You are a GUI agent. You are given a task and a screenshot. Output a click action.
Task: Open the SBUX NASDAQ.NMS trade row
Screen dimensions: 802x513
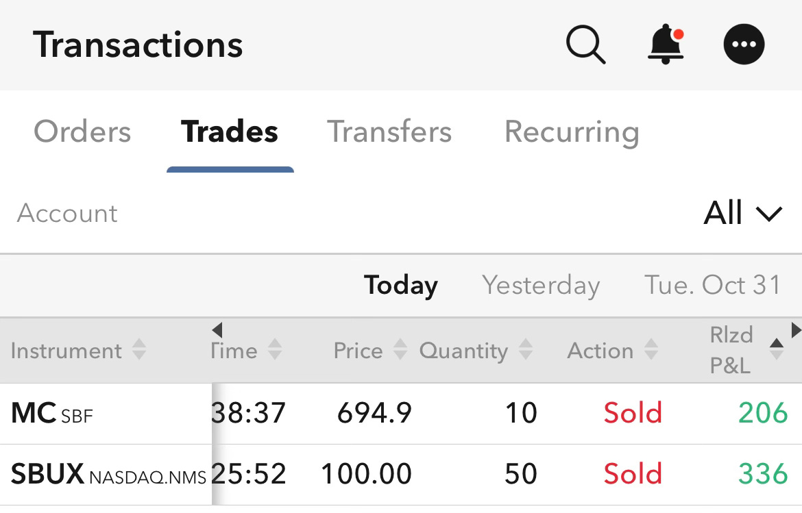coord(401,475)
